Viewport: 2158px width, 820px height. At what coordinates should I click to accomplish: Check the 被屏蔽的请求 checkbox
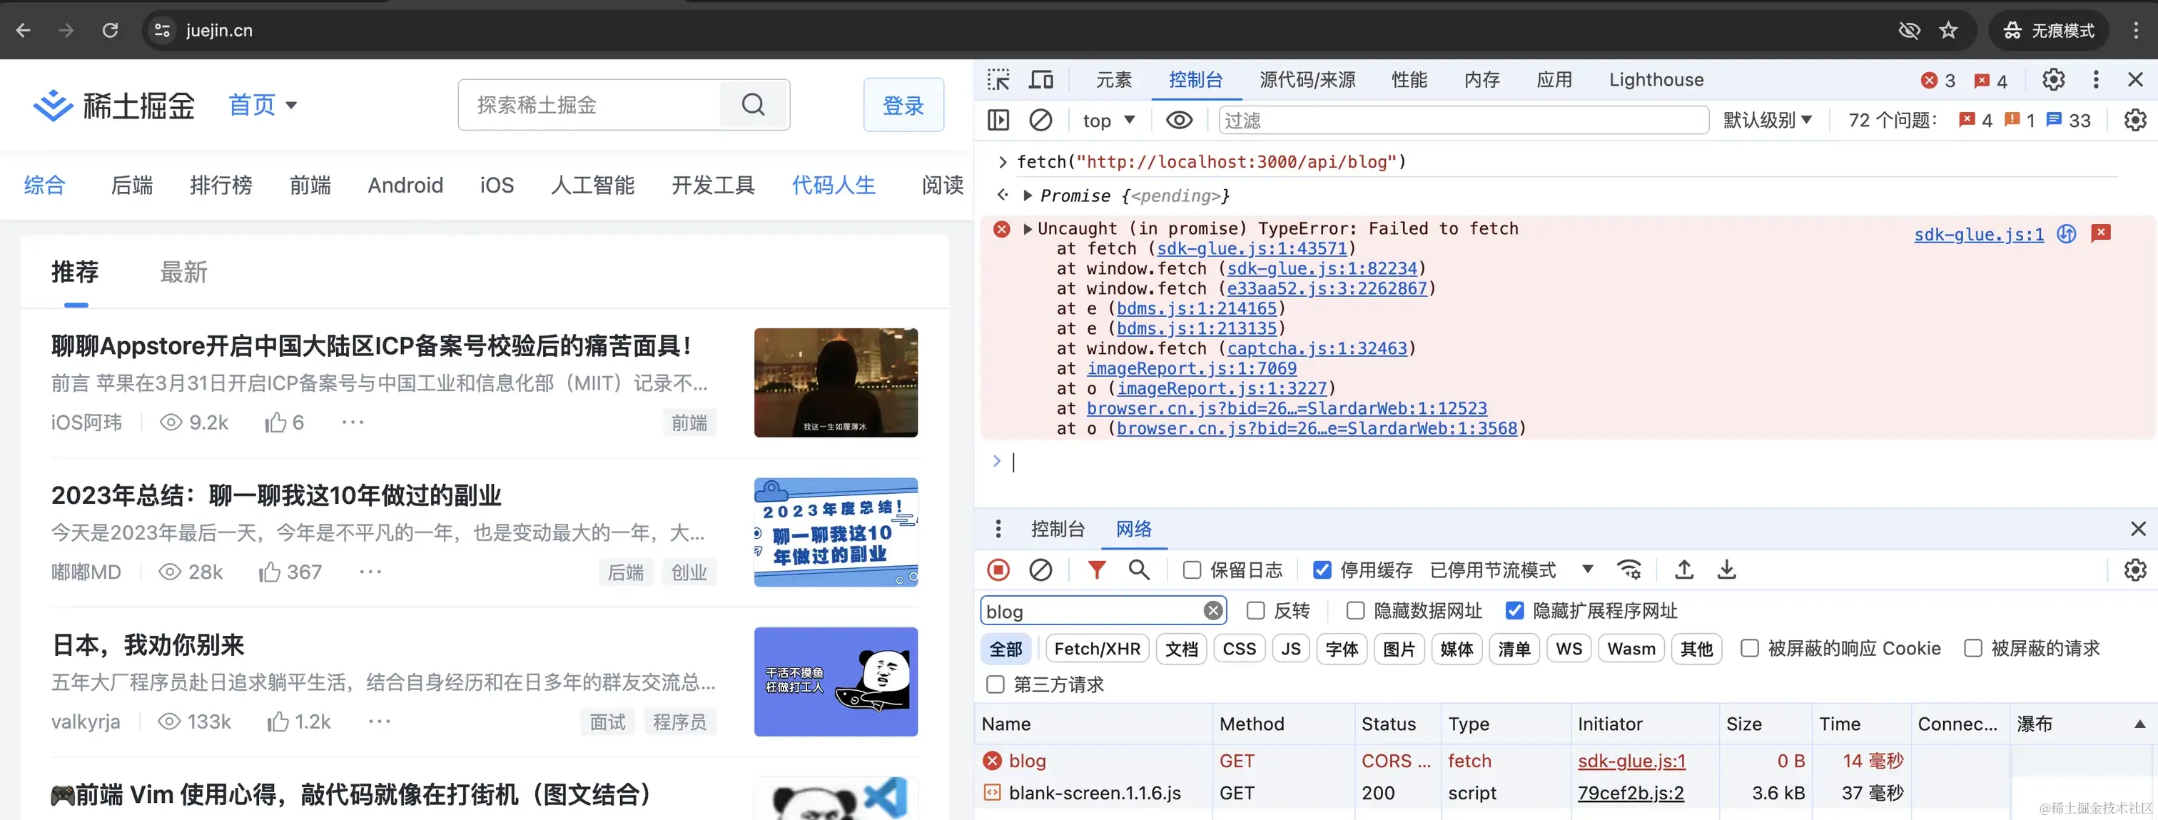[x=1973, y=648]
